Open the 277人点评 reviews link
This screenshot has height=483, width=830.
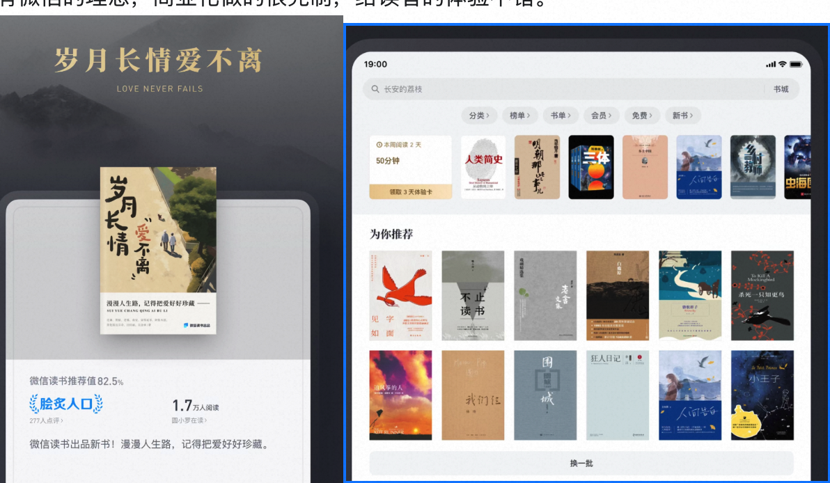tap(46, 420)
